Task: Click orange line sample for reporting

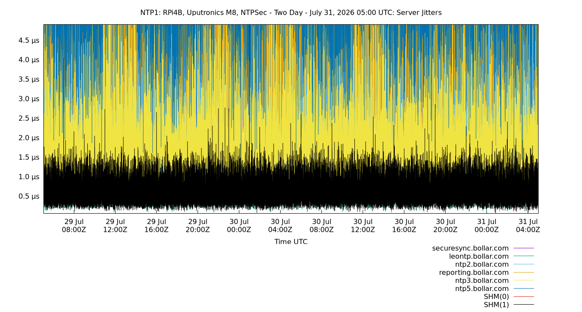Action: pos(524,273)
